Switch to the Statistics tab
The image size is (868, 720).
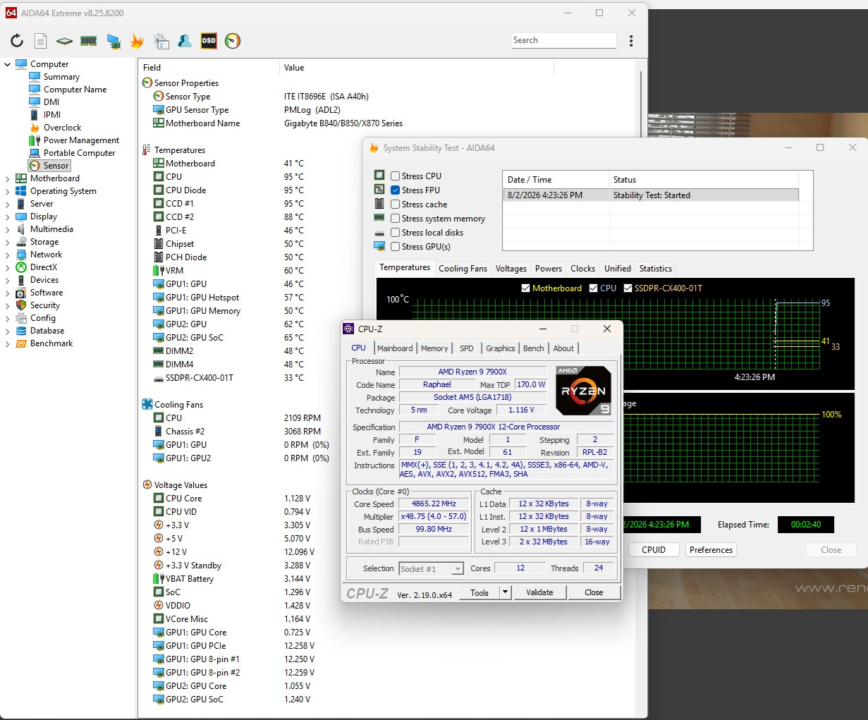656,269
